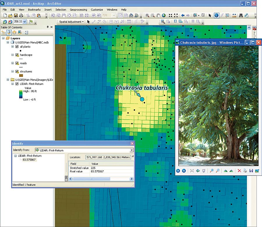Go back to previous extent arrow

tap(183, 15)
